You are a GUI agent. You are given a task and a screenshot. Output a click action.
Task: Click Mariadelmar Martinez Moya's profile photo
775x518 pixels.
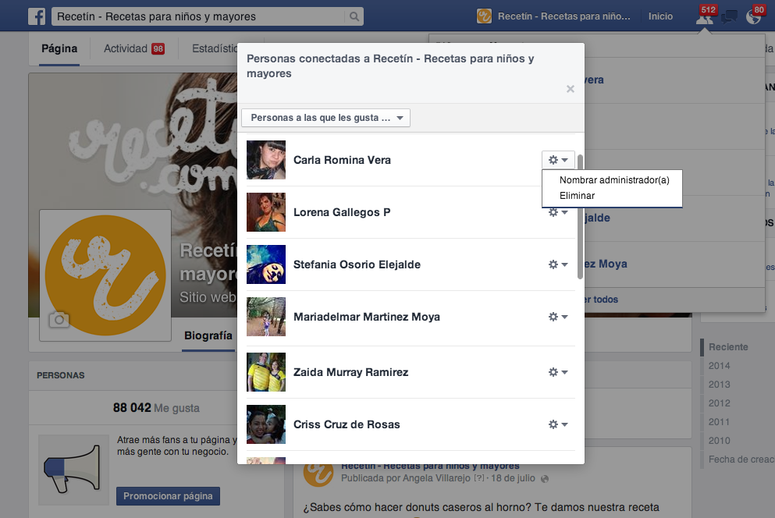click(x=266, y=317)
